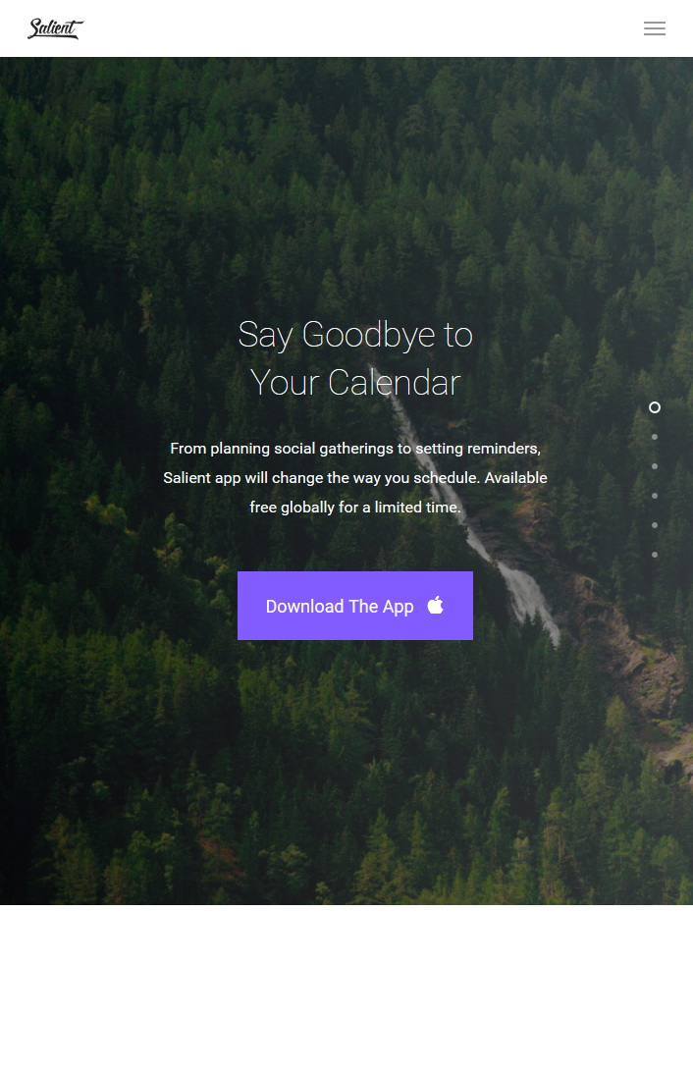Go to fifth section pagination dot

click(x=654, y=525)
